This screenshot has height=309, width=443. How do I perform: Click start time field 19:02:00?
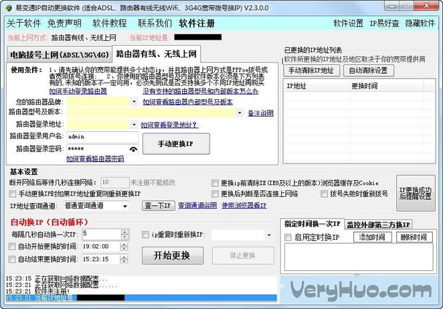click(x=100, y=247)
